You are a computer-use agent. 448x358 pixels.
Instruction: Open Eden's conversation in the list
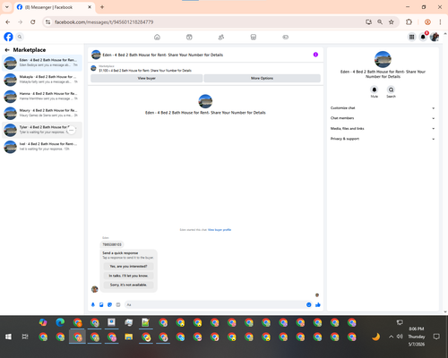click(x=42, y=63)
